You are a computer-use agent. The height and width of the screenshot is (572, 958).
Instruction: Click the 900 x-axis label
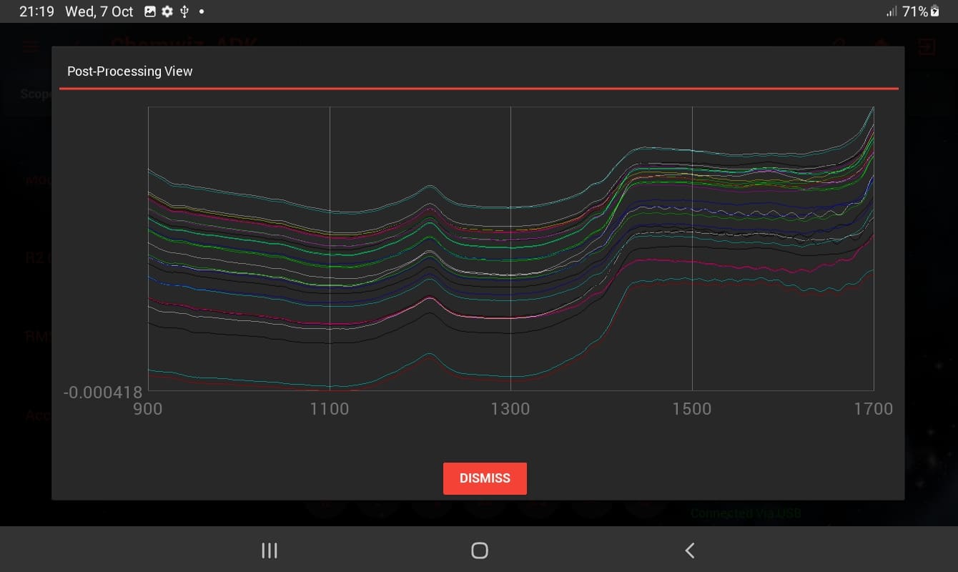[x=148, y=409]
